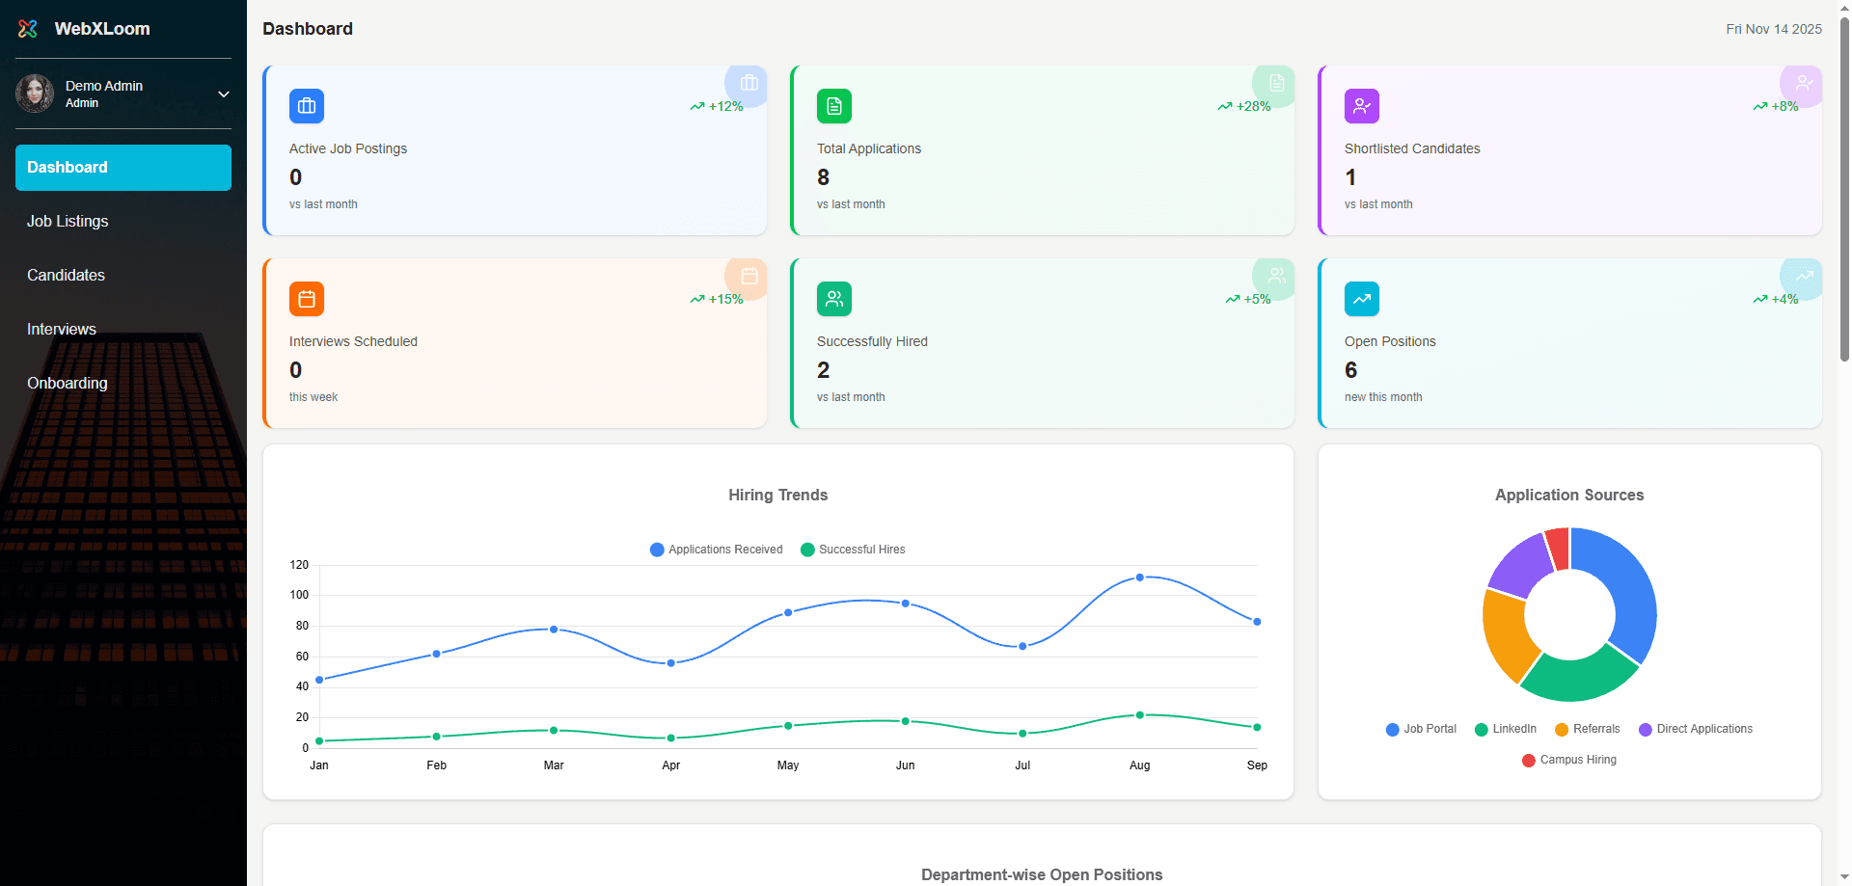Image resolution: width=1852 pixels, height=886 pixels.
Task: Open the Interviews section
Action: pyautogui.click(x=61, y=329)
